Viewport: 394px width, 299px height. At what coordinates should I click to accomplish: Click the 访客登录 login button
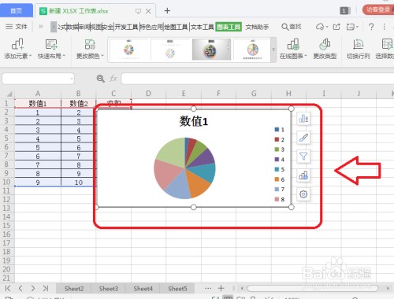pos(378,10)
